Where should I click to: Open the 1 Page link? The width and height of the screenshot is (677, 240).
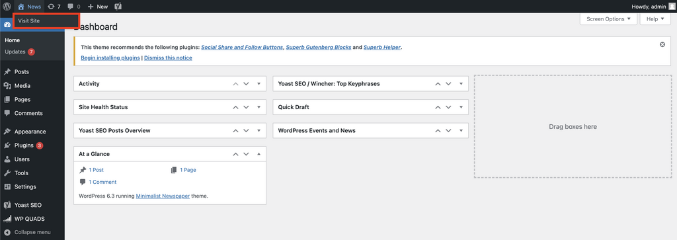[188, 170]
